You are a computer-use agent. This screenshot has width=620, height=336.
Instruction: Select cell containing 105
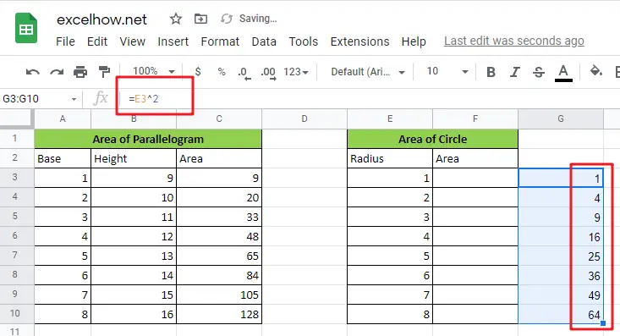coord(219,295)
